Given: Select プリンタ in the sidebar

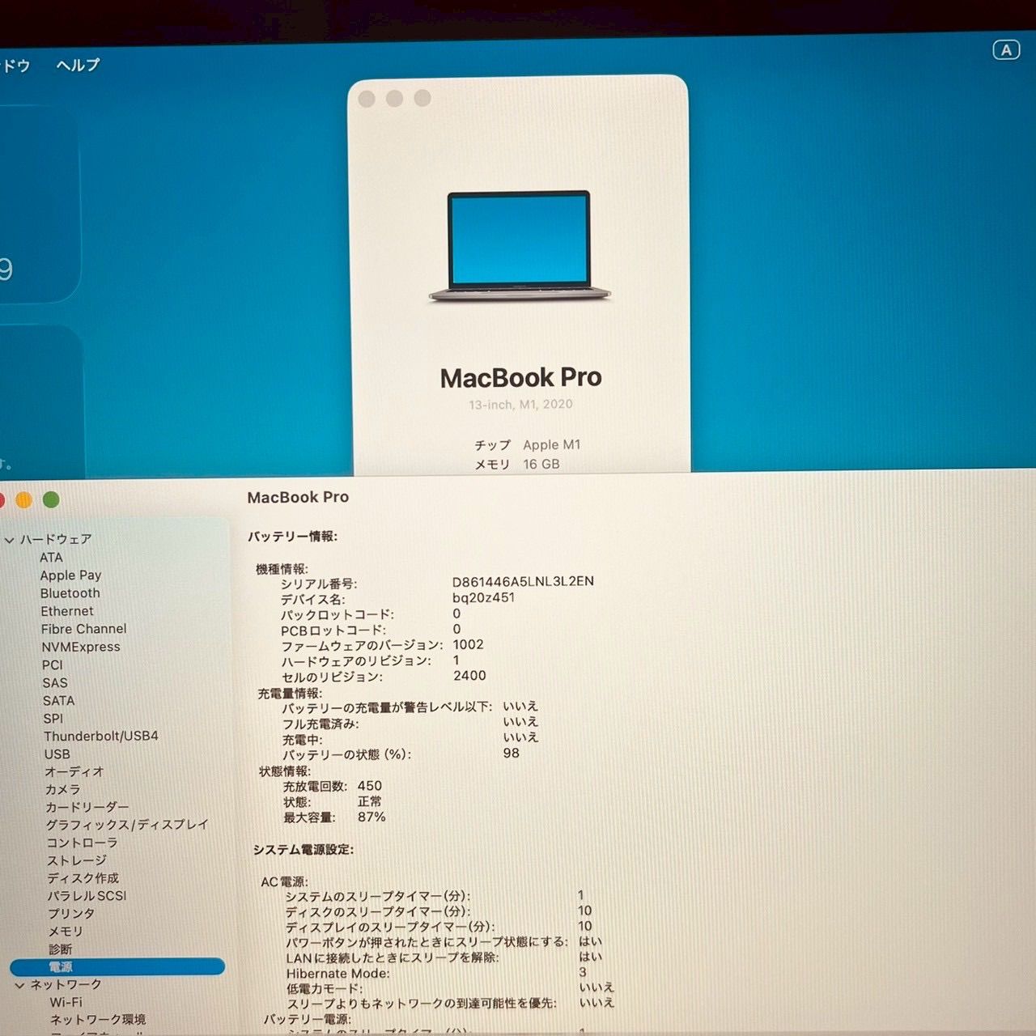Looking at the screenshot, I should [x=71, y=914].
